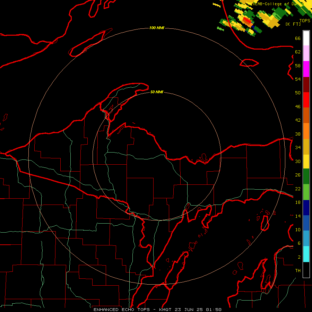This screenshot has height=312, width=312.
Task: Click the medium blue swatch between 14 and 10
Action: pyautogui.click(x=306, y=223)
